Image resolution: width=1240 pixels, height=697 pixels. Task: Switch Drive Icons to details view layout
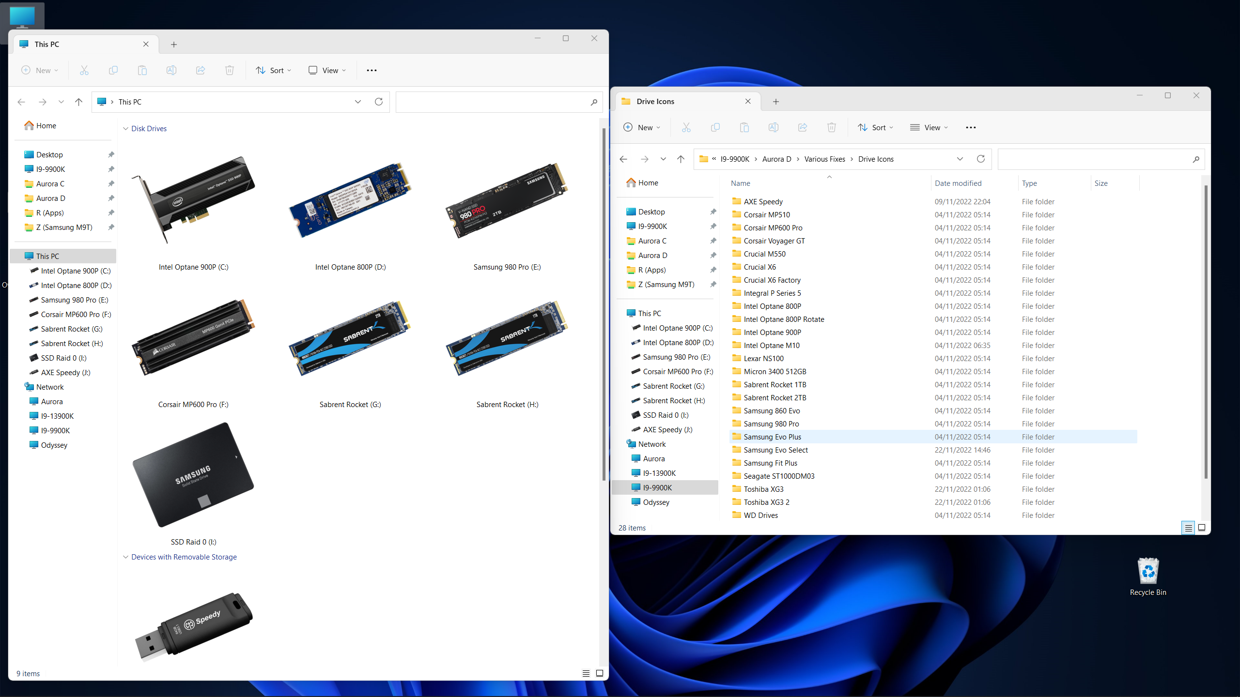pos(1188,528)
